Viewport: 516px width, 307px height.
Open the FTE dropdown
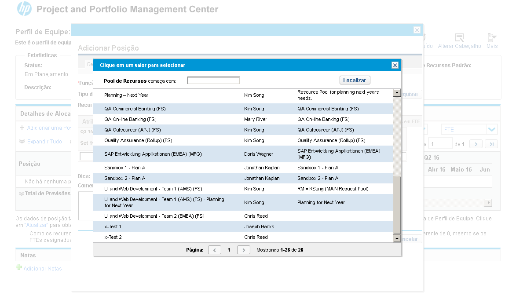tap(491, 130)
